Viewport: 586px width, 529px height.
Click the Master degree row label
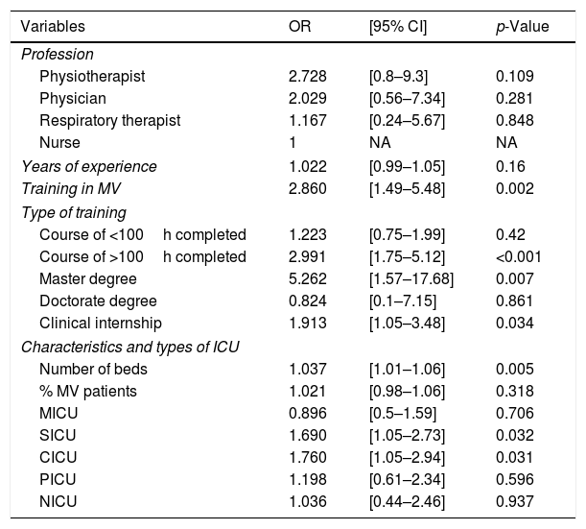(88, 278)
